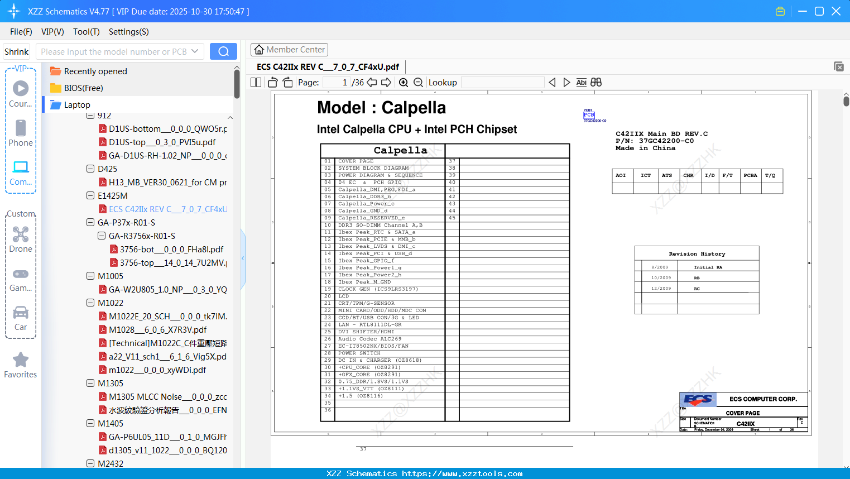850x479 pixels.
Task: Open the model number dropdown arrow
Action: click(x=195, y=51)
